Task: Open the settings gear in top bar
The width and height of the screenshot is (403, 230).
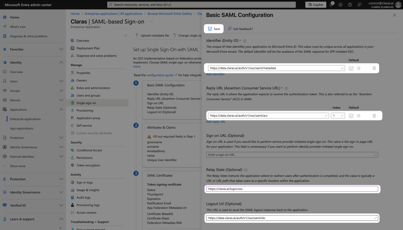Action: (341, 5)
